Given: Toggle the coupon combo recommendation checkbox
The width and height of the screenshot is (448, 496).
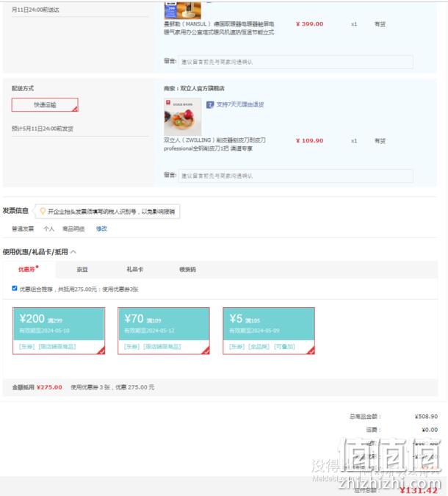Looking at the screenshot, I should click(x=15, y=288).
